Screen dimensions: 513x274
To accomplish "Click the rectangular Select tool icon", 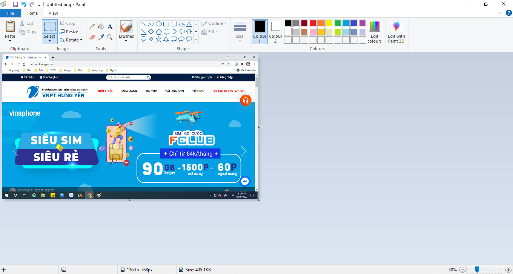I will coord(50,27).
